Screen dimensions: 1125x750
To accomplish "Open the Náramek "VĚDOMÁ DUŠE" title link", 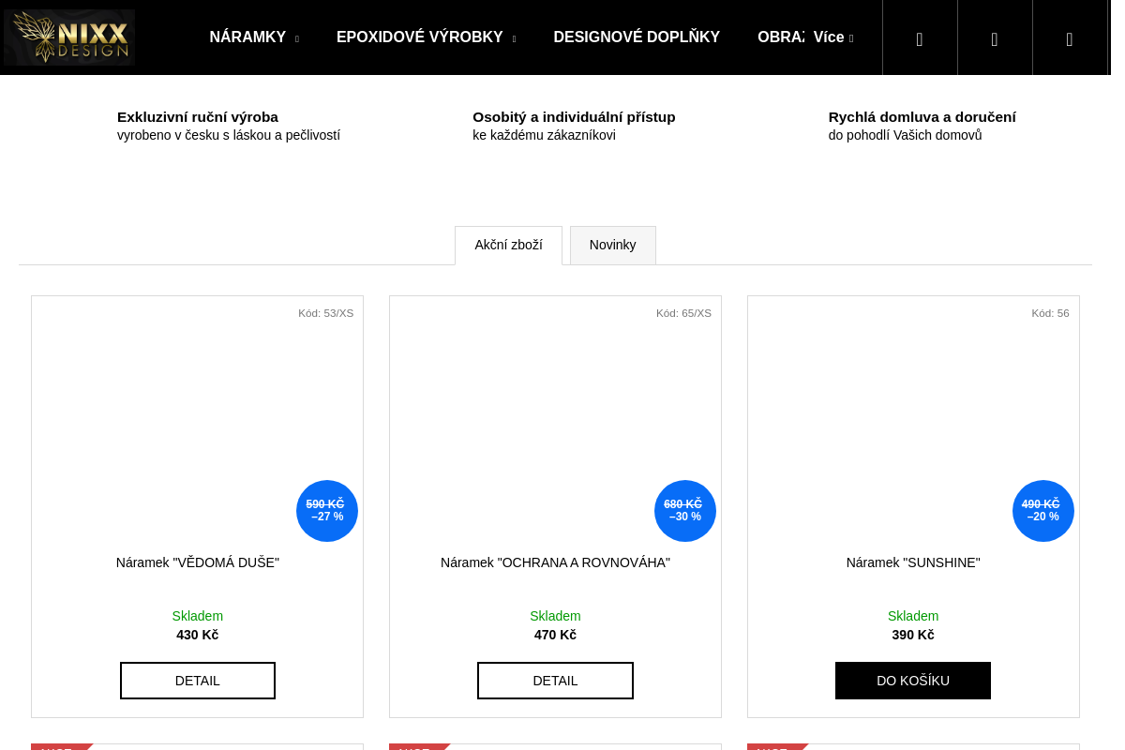I will point(198,562).
